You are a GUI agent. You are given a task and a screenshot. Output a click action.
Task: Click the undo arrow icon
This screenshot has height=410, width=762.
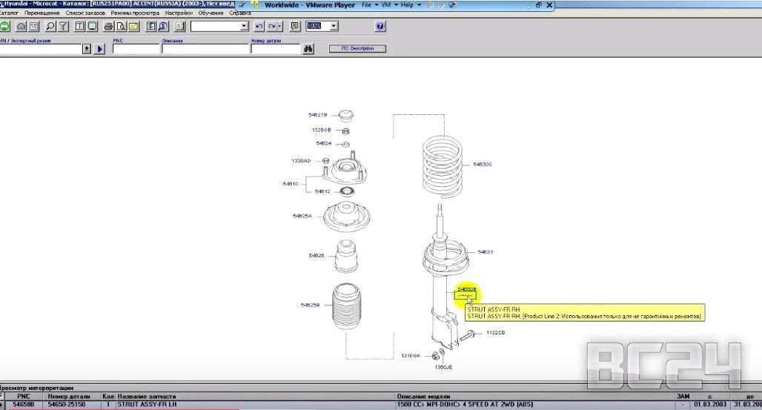(259, 26)
